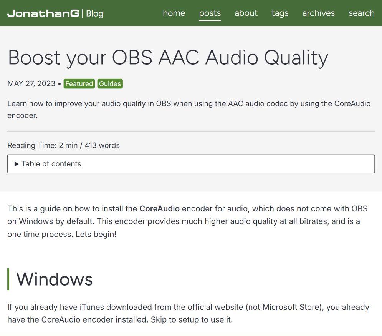Image resolution: width=382 pixels, height=336 pixels.
Task: Expand the Table of contents triangle
Action: 17,164
